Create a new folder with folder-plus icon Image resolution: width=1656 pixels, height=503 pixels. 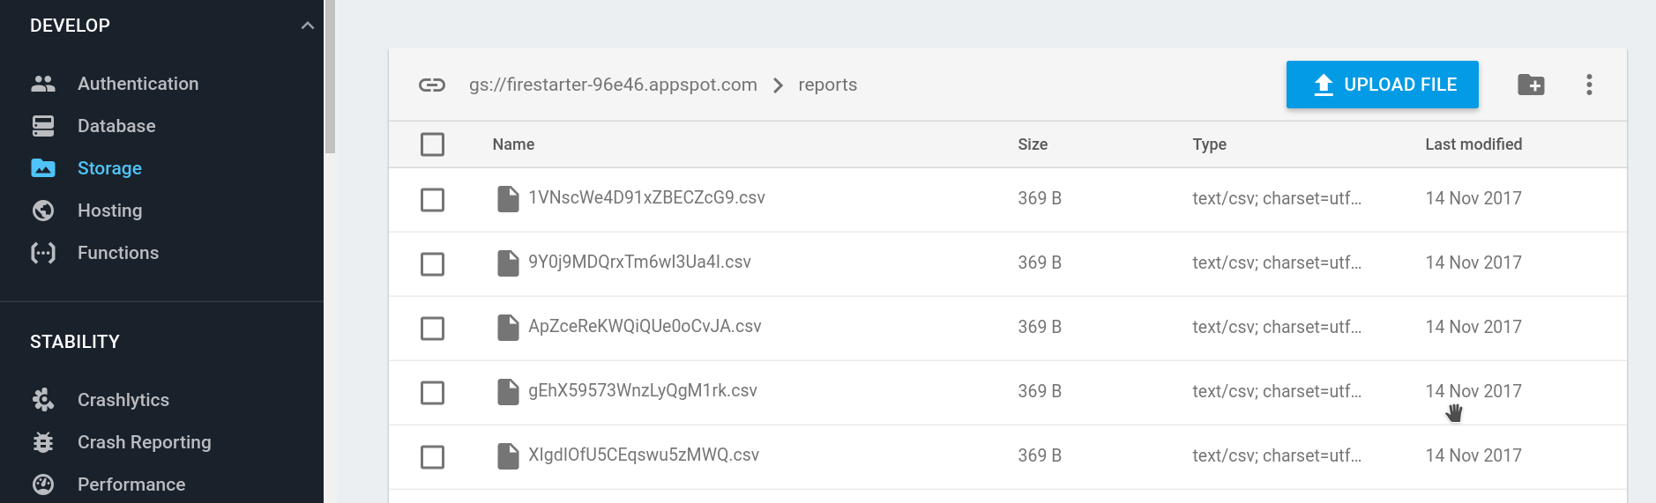(1531, 85)
